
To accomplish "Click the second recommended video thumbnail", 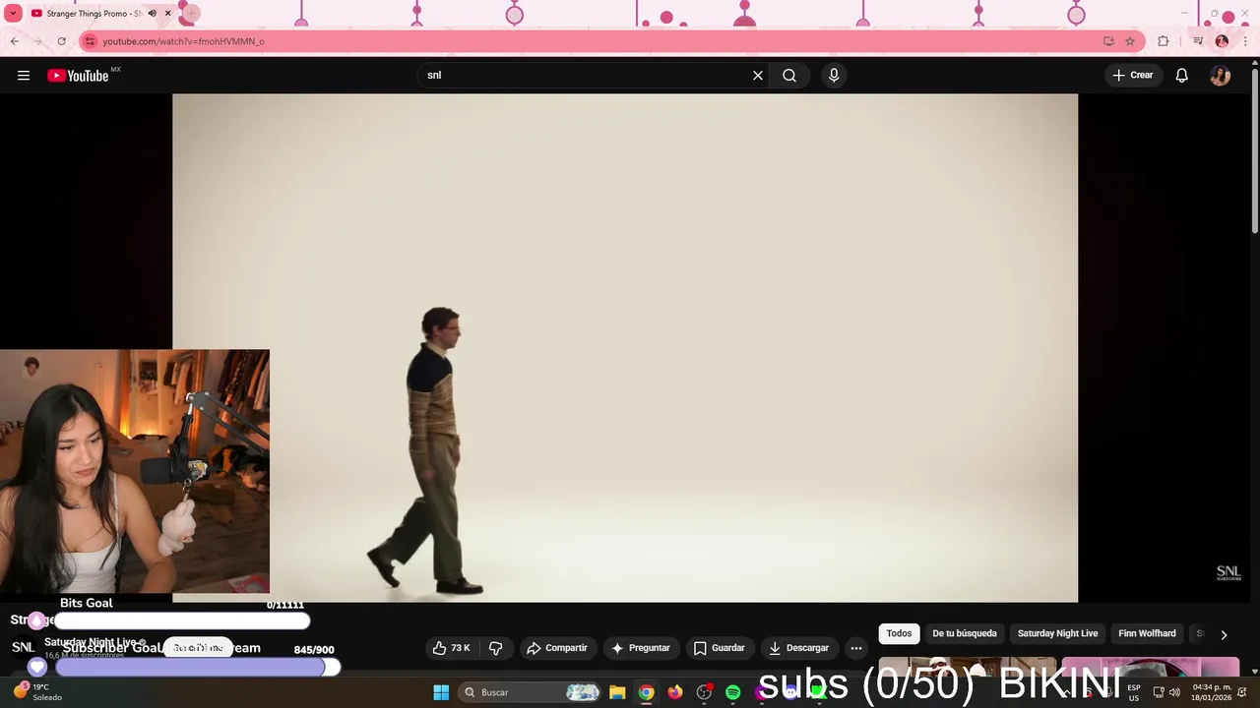I will coord(1151,667).
